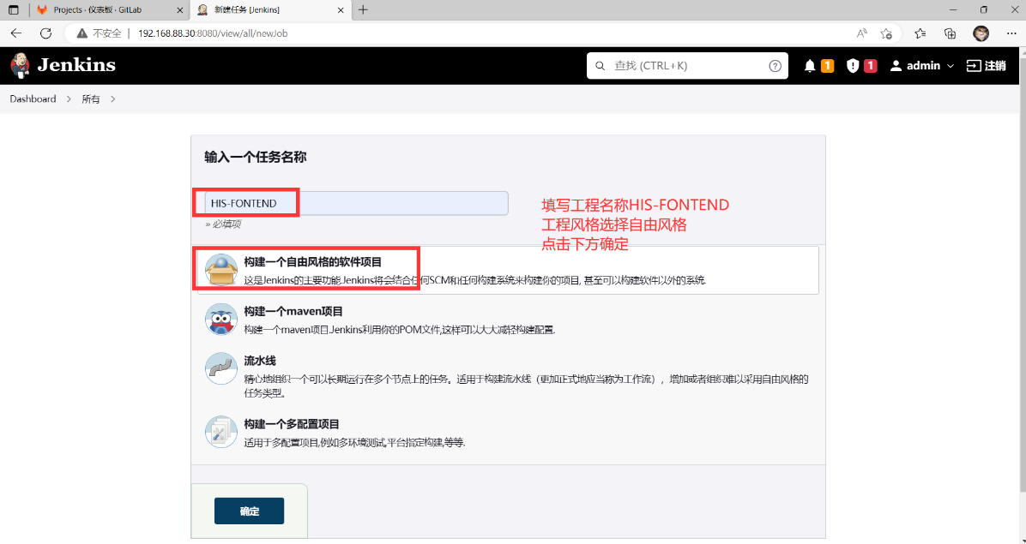Expand the admin user dropdown arrow

pyautogui.click(x=951, y=66)
